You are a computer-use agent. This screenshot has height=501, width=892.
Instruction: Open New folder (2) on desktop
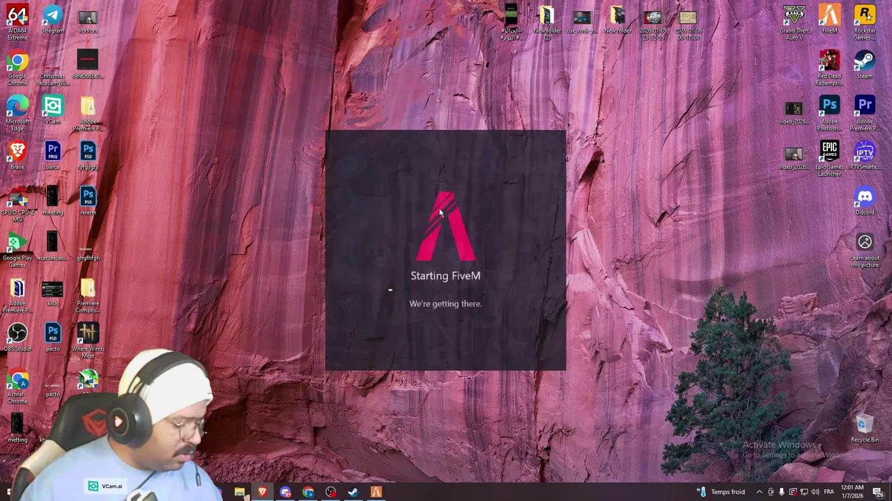(x=547, y=22)
